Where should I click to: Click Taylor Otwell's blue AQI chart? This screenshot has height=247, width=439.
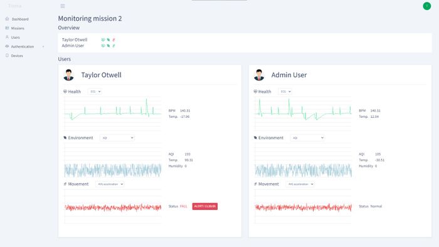pos(112,160)
